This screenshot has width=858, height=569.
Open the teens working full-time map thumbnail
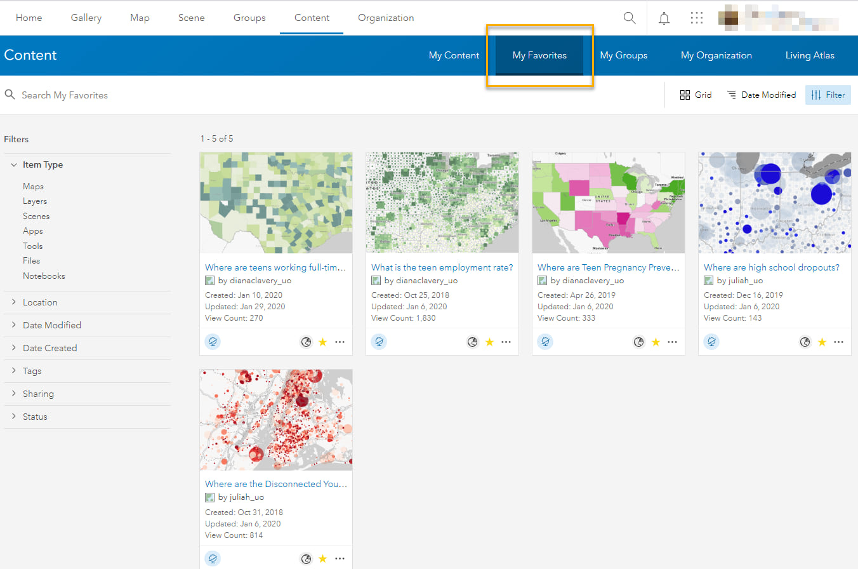point(276,202)
